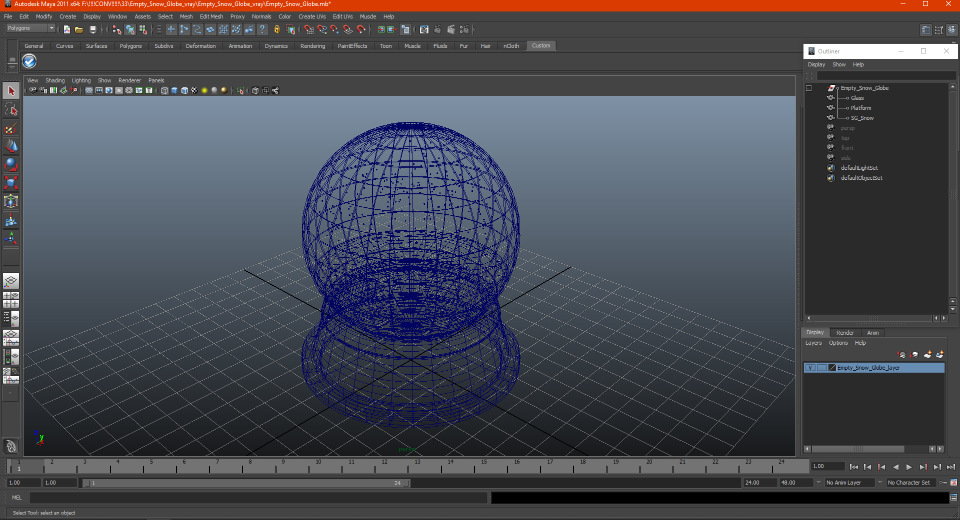960x520 pixels.
Task: Open Outliner Show menu
Action: click(838, 64)
